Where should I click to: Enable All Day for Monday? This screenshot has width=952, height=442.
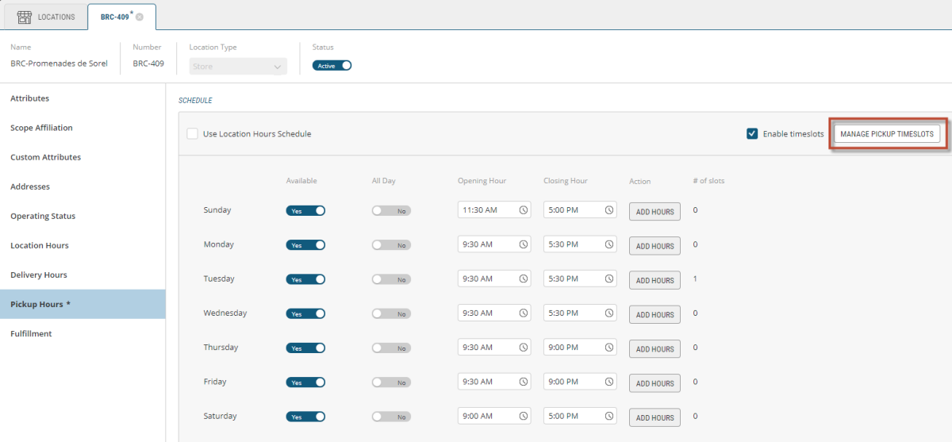(391, 245)
